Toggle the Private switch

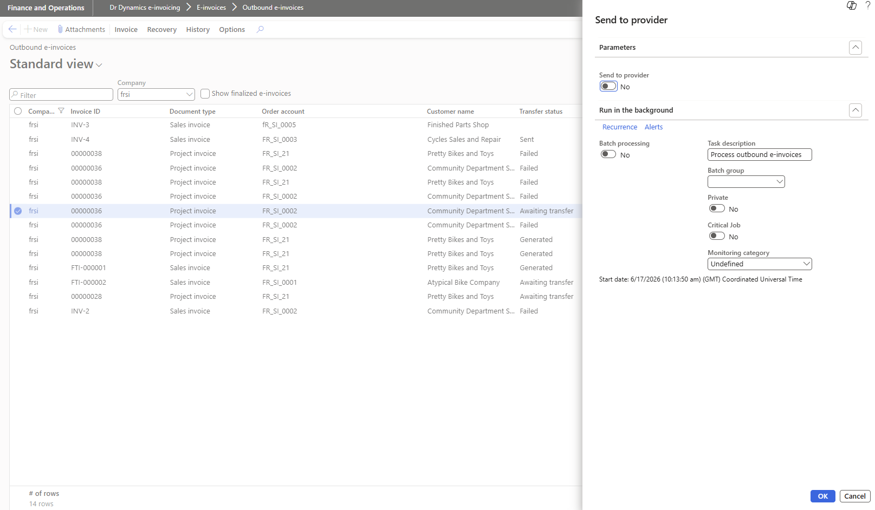717,208
